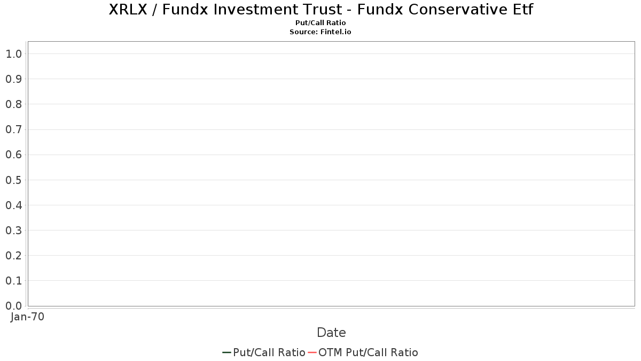Click the 0.1 y-axis label

point(14,280)
